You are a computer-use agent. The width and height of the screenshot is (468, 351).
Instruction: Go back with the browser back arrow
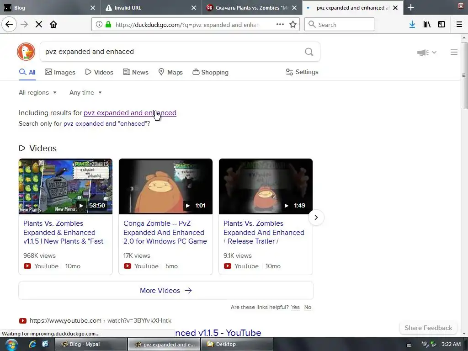pos(9,25)
